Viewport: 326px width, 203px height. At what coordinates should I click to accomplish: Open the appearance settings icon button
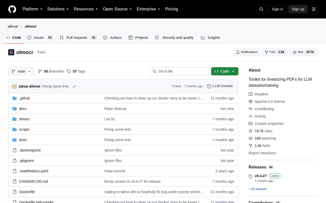314,9
